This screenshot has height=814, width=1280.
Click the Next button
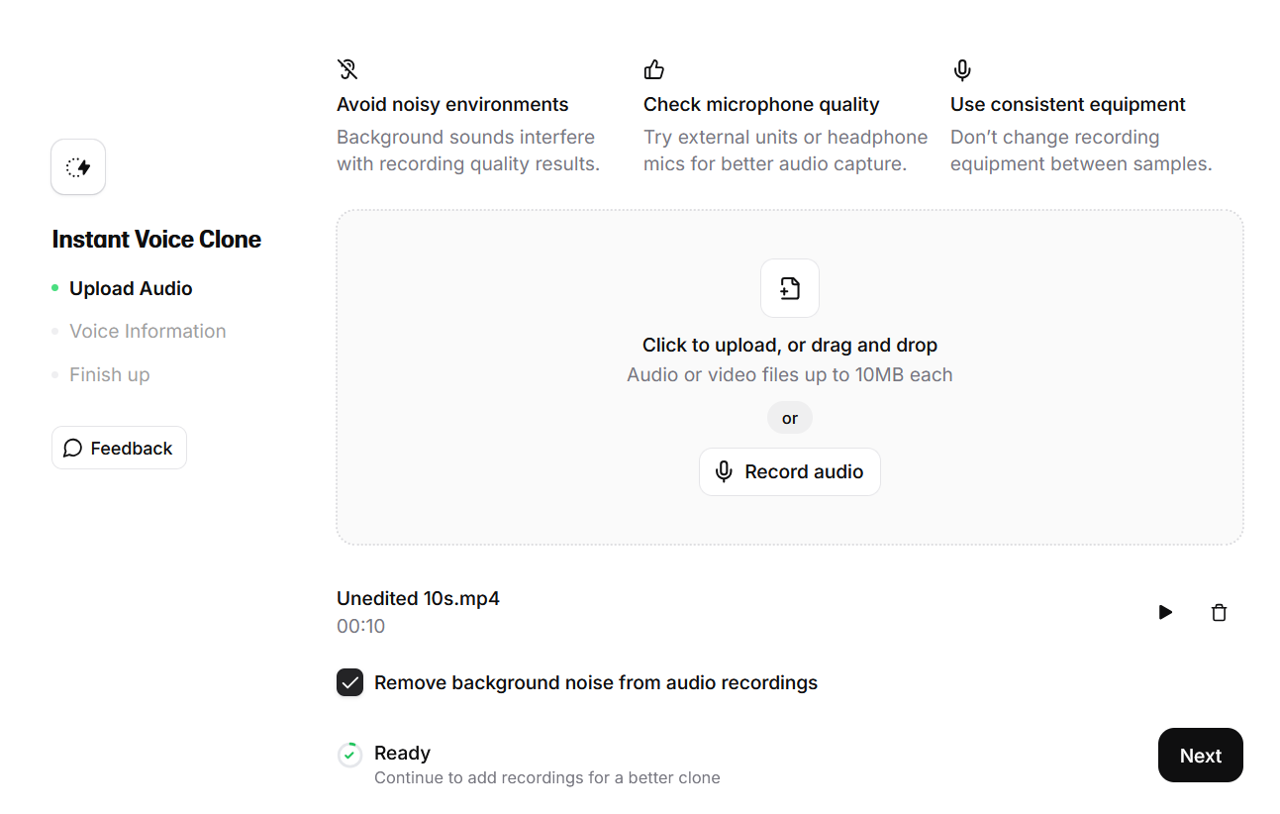pos(1200,756)
